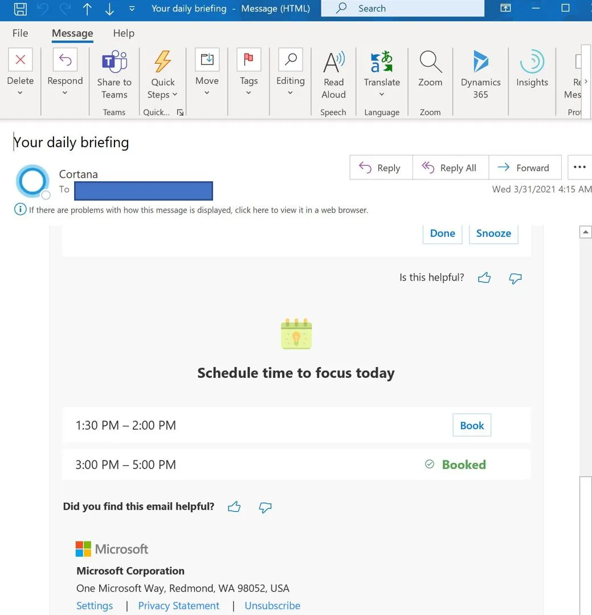Click Cortana sender name
The width and height of the screenshot is (592, 615).
pos(79,174)
